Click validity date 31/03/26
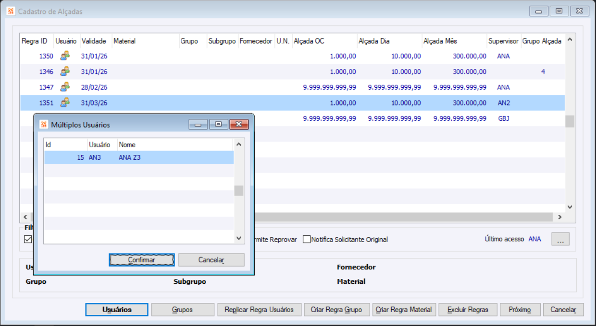 [x=94, y=103]
